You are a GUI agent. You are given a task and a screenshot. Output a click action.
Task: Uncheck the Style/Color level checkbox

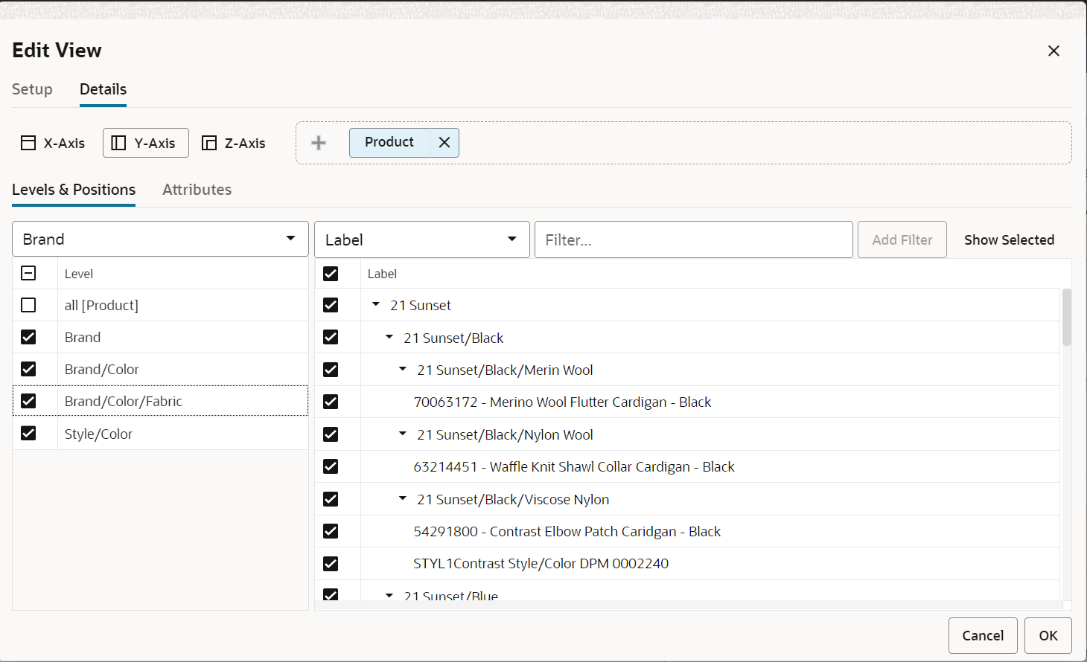pyautogui.click(x=28, y=433)
